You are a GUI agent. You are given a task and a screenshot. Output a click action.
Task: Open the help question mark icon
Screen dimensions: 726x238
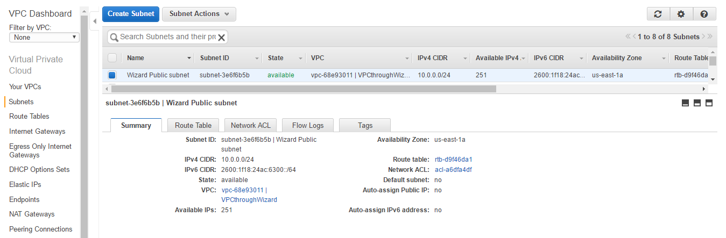[704, 15]
